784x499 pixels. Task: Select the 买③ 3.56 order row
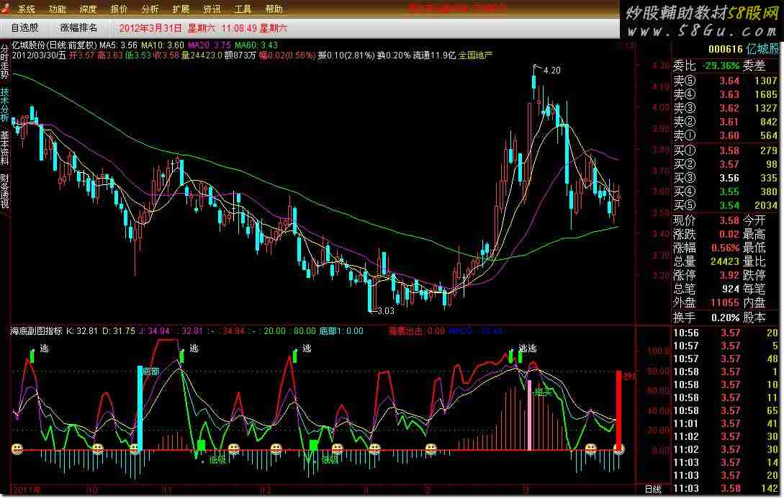pos(726,178)
